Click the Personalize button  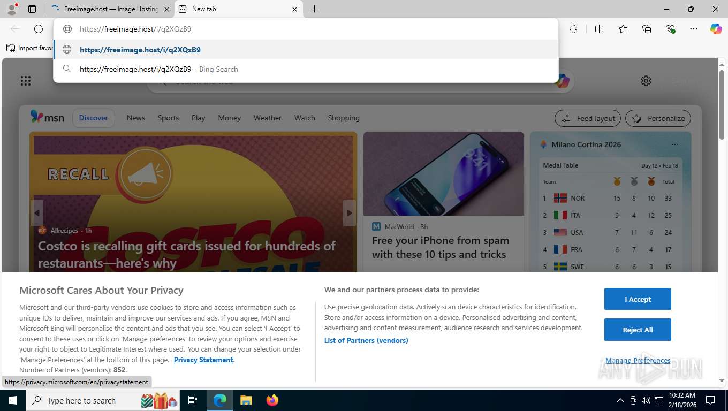[658, 118]
